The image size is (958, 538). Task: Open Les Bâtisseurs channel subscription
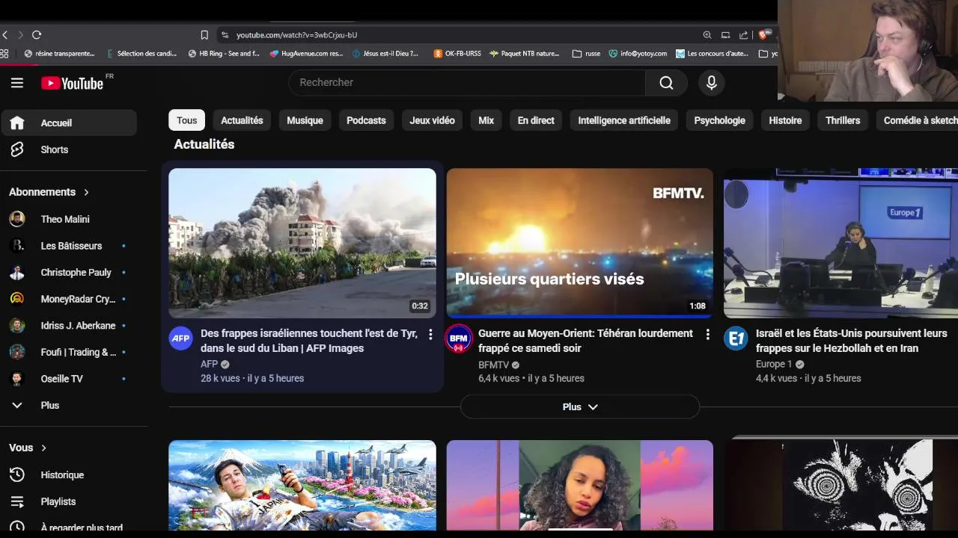tap(69, 246)
